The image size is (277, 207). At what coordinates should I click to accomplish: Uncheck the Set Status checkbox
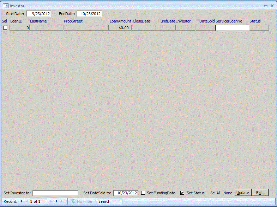(182, 193)
